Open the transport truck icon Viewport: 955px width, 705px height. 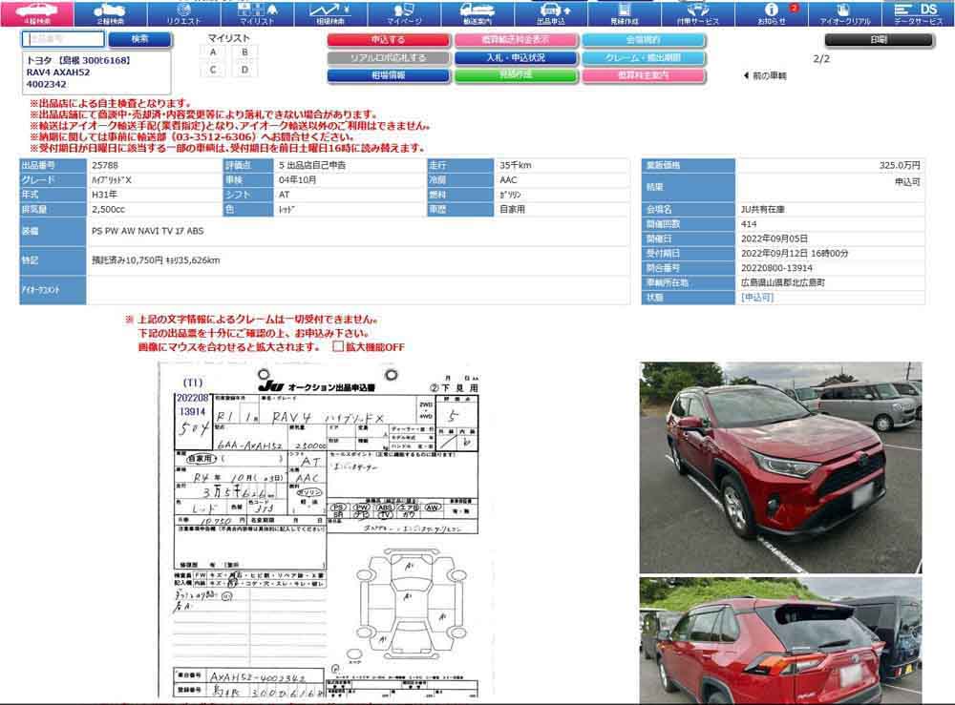477,13
